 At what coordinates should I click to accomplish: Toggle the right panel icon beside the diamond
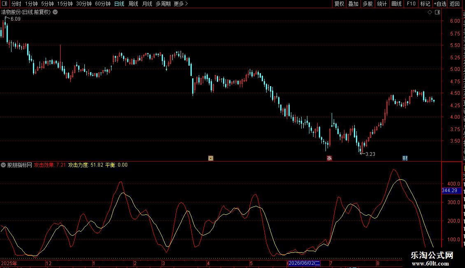pyautogui.click(x=437, y=12)
